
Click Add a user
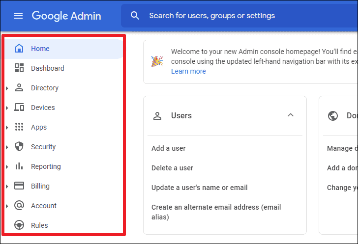tap(169, 148)
